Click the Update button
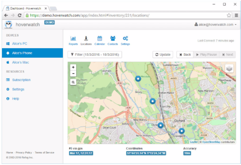This screenshot has width=241, height=165. point(163,55)
